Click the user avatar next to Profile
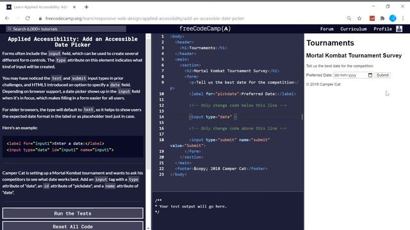The width and height of the screenshot is (410, 230). point(399,29)
